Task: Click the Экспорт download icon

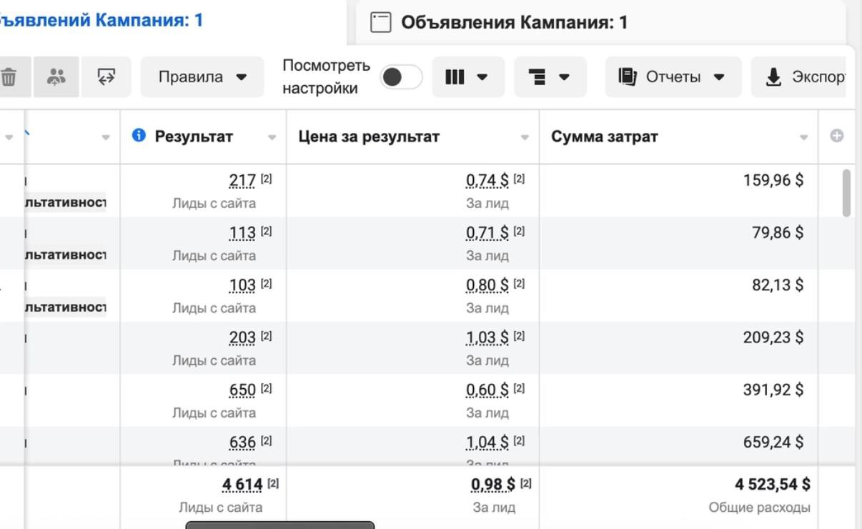Action: (776, 76)
